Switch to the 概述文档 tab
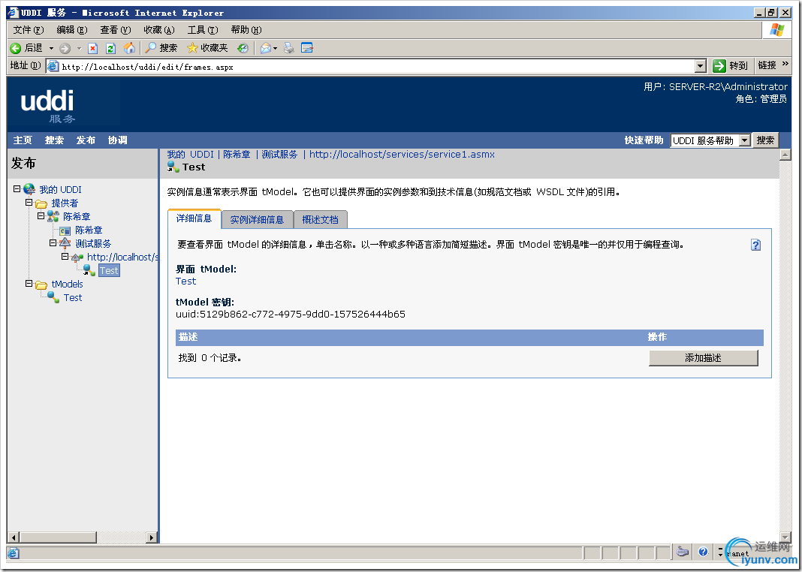This screenshot has height=572, width=802. click(x=320, y=220)
